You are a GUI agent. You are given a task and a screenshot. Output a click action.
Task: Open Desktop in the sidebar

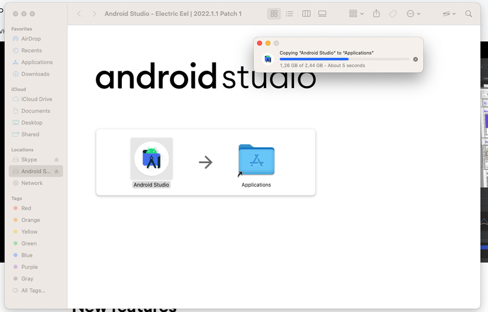click(x=36, y=122)
